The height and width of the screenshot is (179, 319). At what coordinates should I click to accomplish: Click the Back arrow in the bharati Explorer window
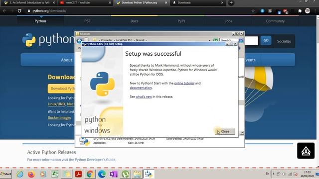80,40
